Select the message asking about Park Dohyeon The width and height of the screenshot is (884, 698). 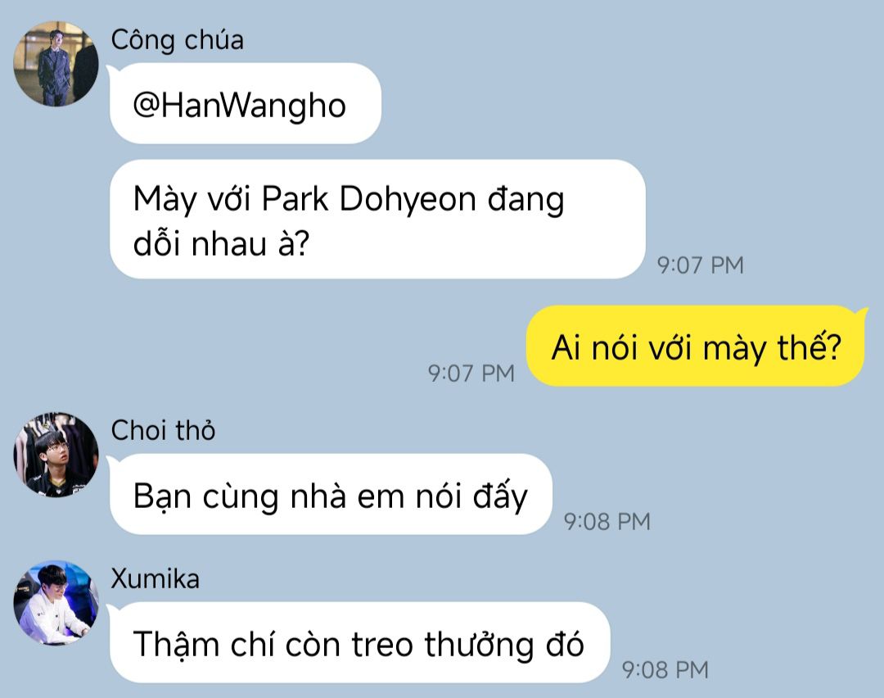[377, 220]
